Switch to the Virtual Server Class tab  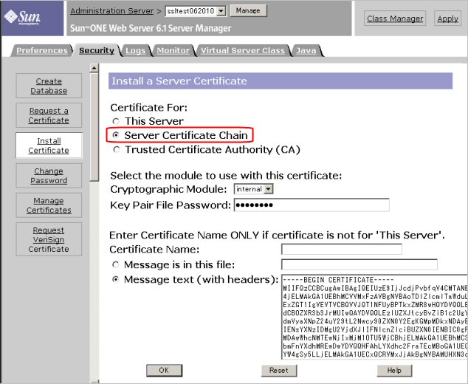point(243,50)
